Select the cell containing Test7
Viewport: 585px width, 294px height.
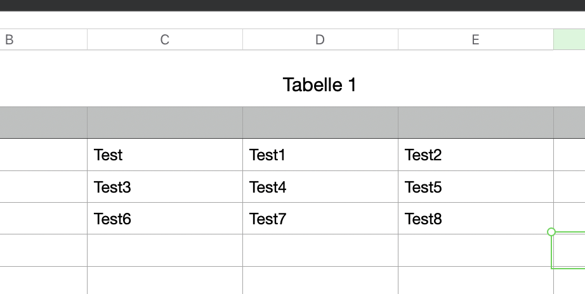pyautogui.click(x=320, y=219)
